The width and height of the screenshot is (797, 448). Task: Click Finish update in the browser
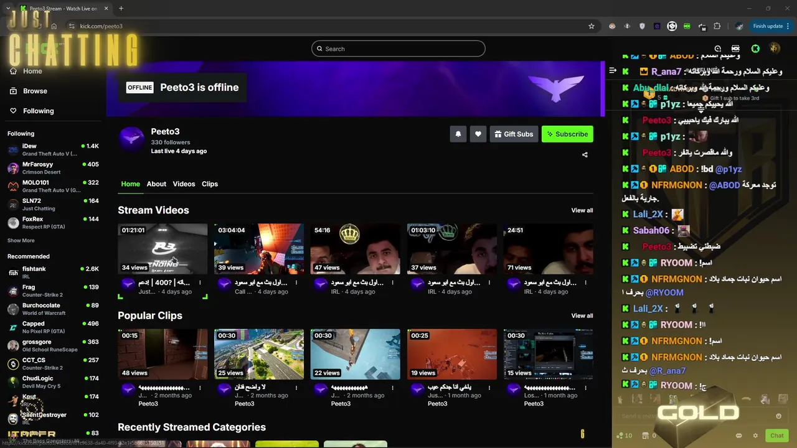coord(768,26)
